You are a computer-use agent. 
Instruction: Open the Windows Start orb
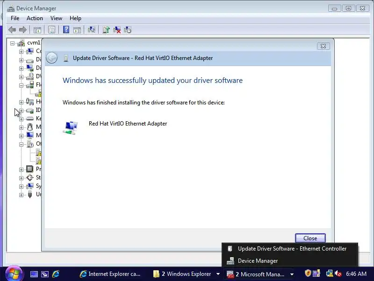coord(14,274)
